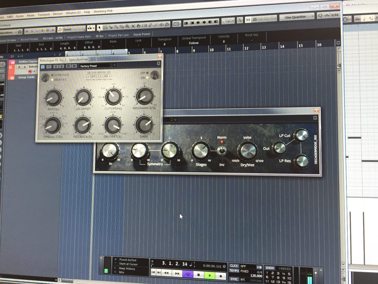Toggle Speculum plugin bypass power button
378x284 pixels.
tap(43, 67)
